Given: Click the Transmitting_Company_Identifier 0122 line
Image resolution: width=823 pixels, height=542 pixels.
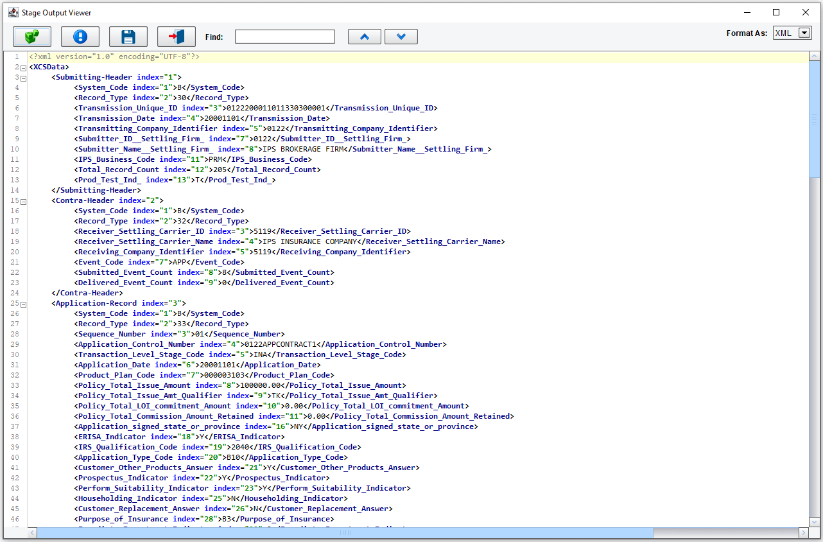Looking at the screenshot, I should click(x=256, y=128).
